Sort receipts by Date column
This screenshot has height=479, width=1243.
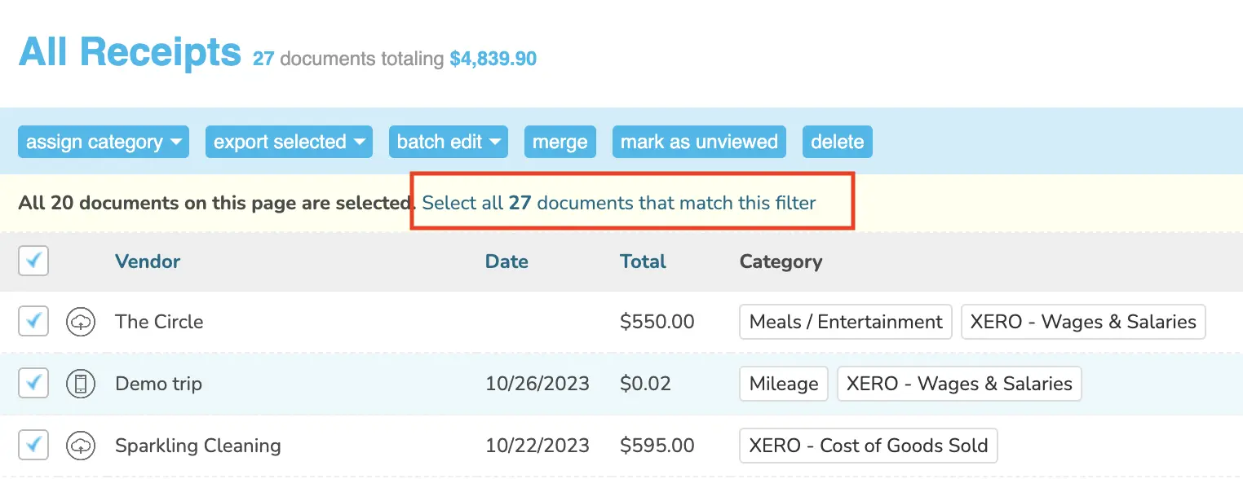click(506, 261)
